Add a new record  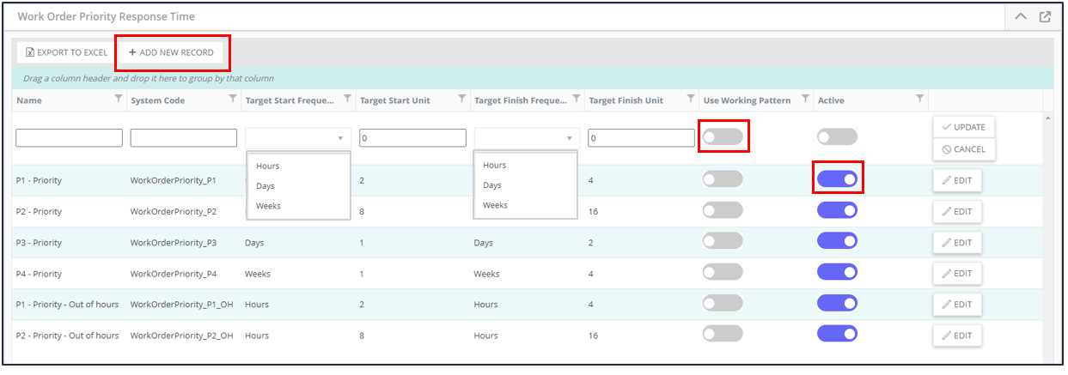coord(171,52)
